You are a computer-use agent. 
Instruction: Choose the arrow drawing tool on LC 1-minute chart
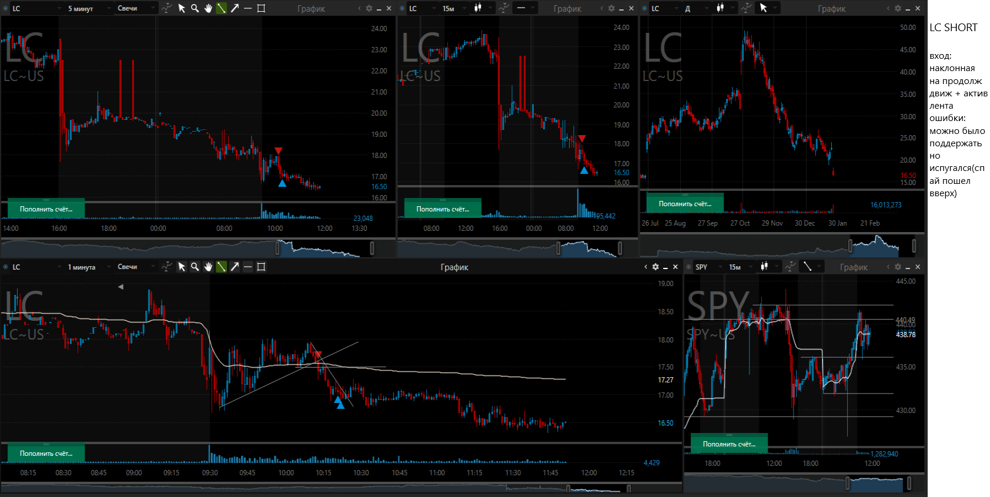pyautogui.click(x=235, y=267)
